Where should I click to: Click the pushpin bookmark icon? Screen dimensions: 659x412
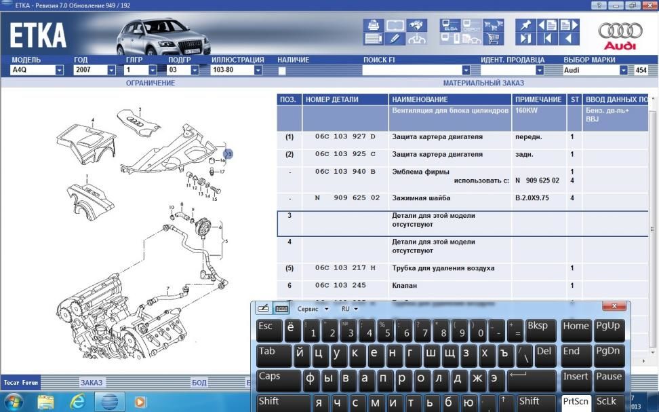(x=525, y=25)
